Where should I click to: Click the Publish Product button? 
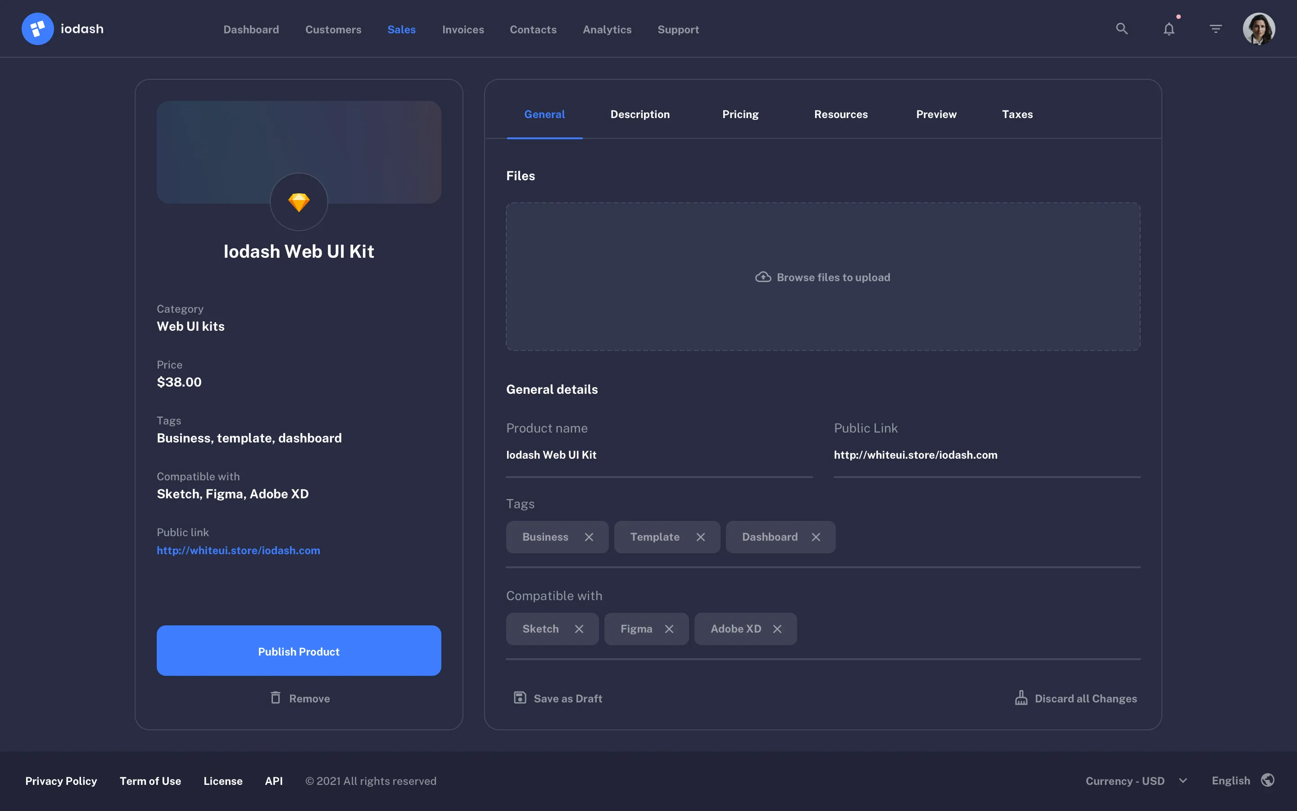(x=299, y=651)
